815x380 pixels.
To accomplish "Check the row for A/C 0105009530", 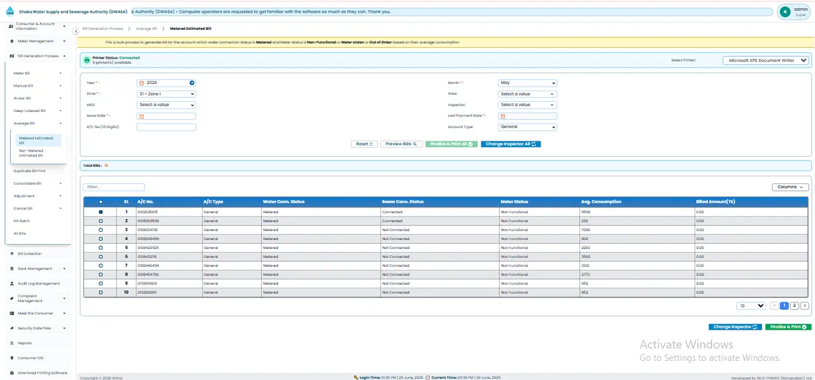I will 101,221.
